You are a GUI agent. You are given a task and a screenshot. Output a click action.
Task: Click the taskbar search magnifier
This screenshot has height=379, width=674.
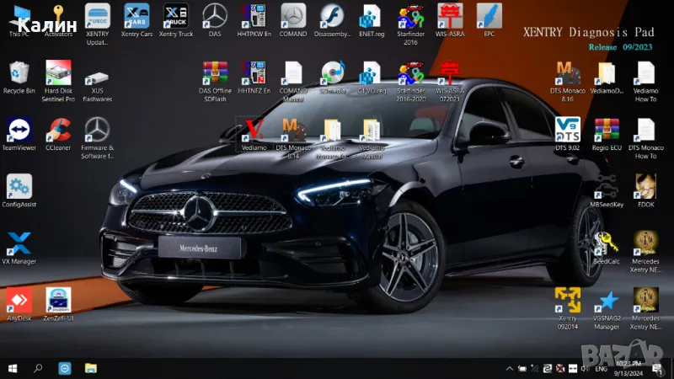coord(39,368)
